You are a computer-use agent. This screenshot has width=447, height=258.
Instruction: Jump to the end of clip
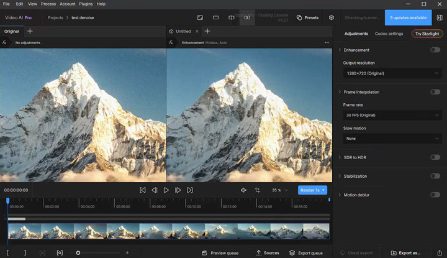(x=189, y=190)
